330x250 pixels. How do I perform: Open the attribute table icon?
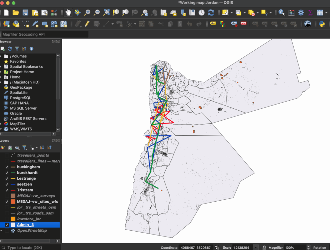coord(320,13)
